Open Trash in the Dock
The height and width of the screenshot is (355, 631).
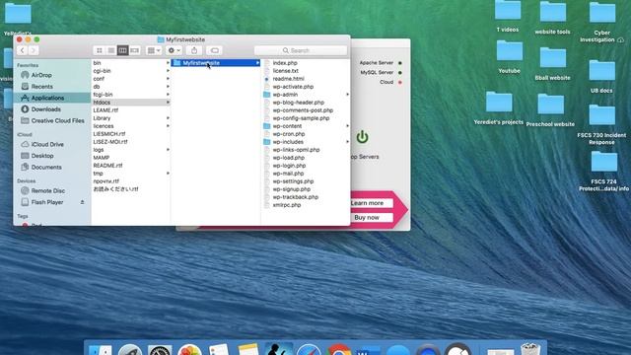click(x=530, y=349)
